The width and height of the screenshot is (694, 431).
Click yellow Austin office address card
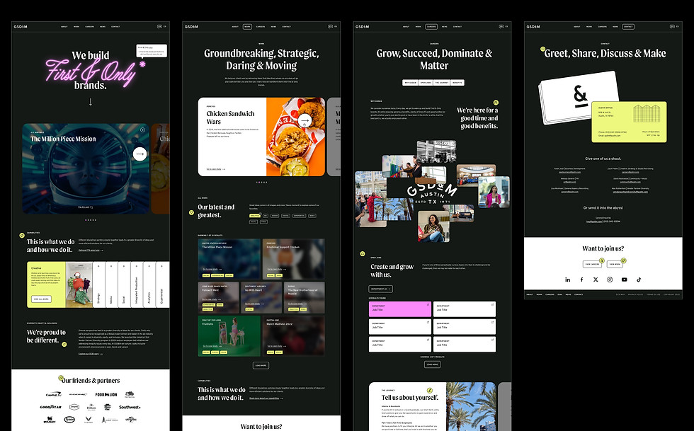click(x=629, y=122)
